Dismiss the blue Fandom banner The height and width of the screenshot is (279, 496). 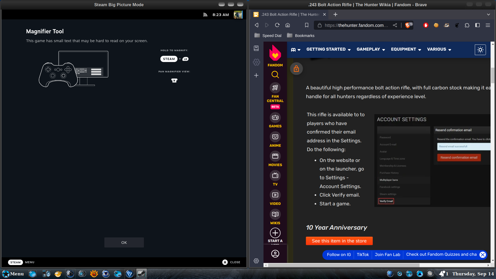tap(483, 255)
